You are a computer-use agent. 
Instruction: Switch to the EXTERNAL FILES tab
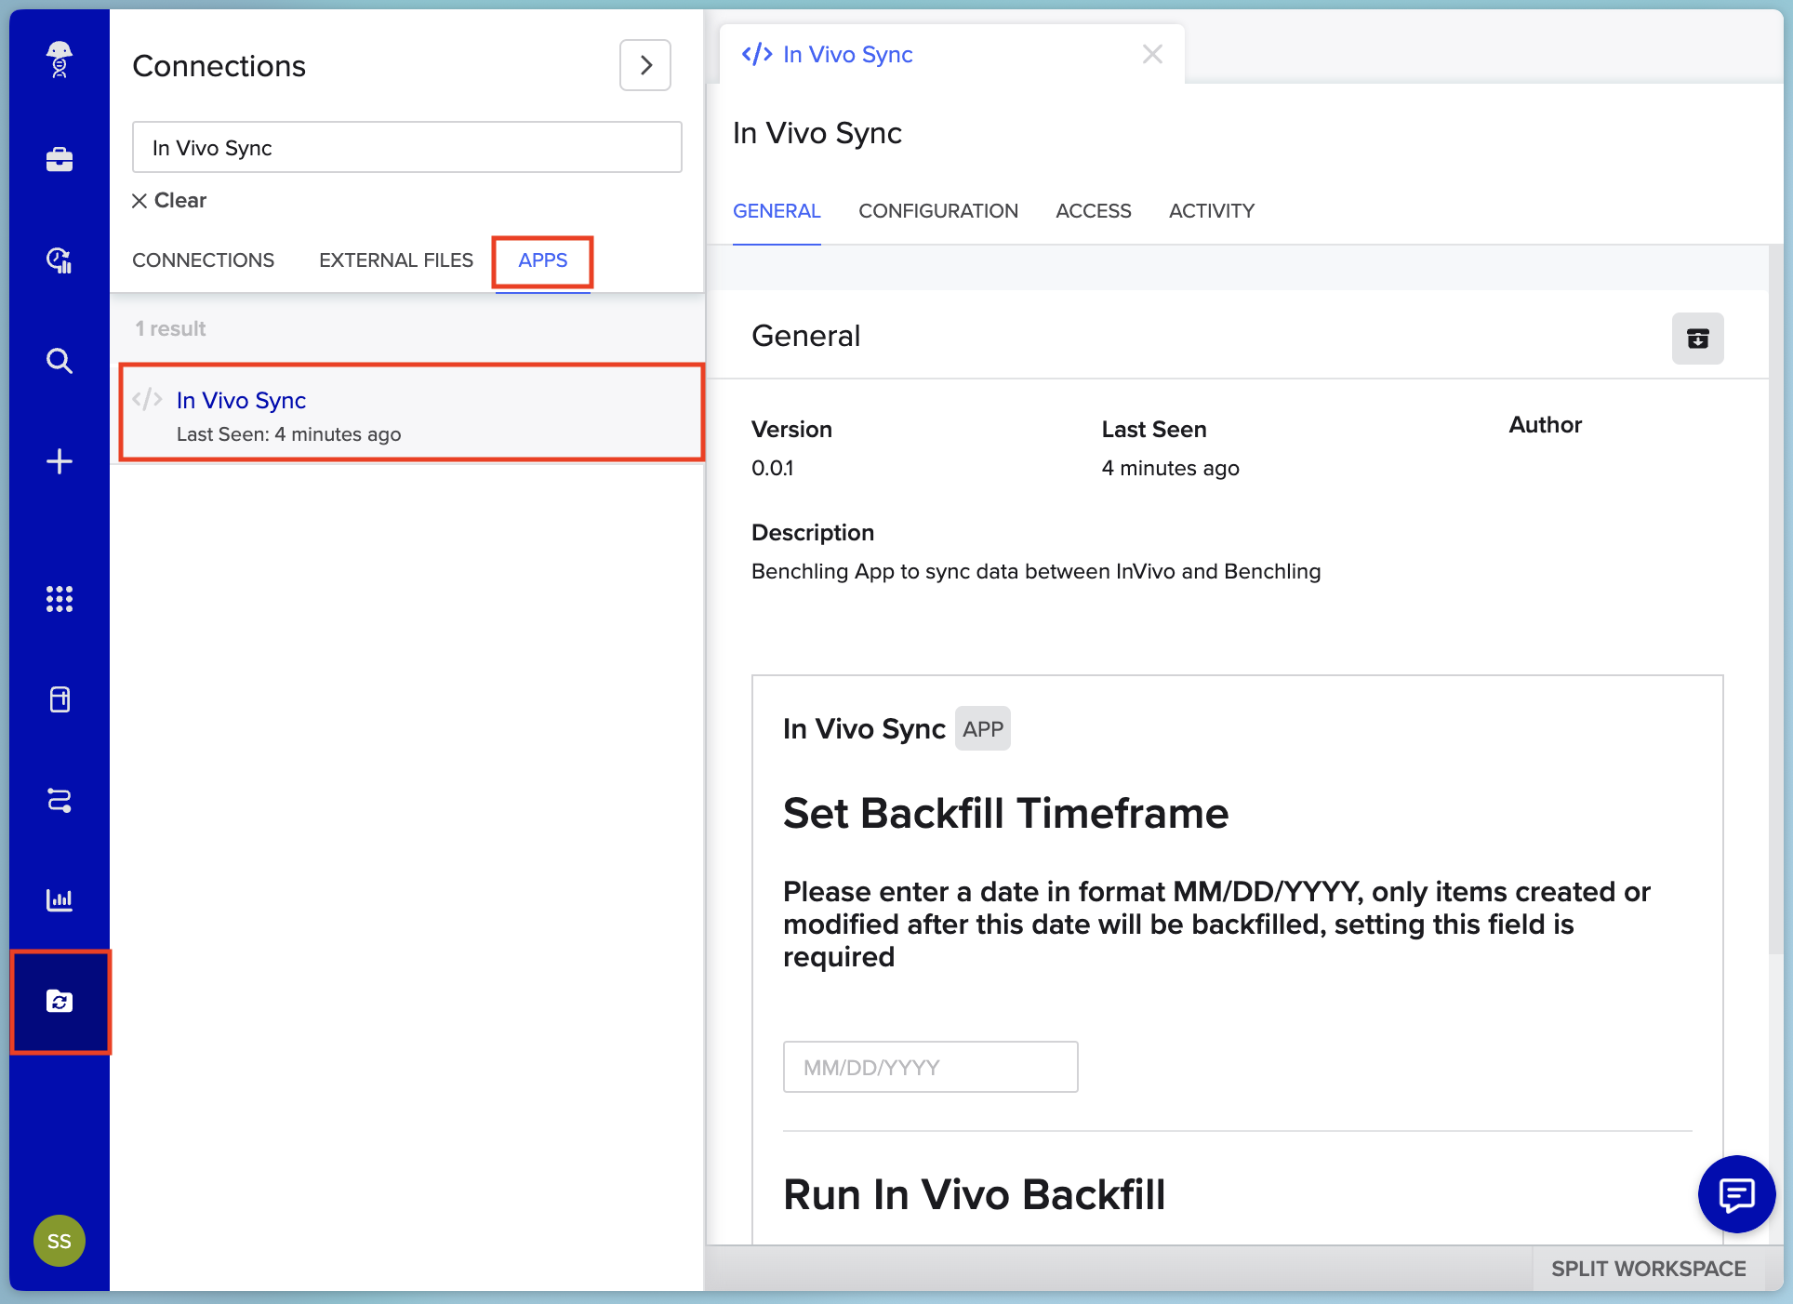(396, 260)
